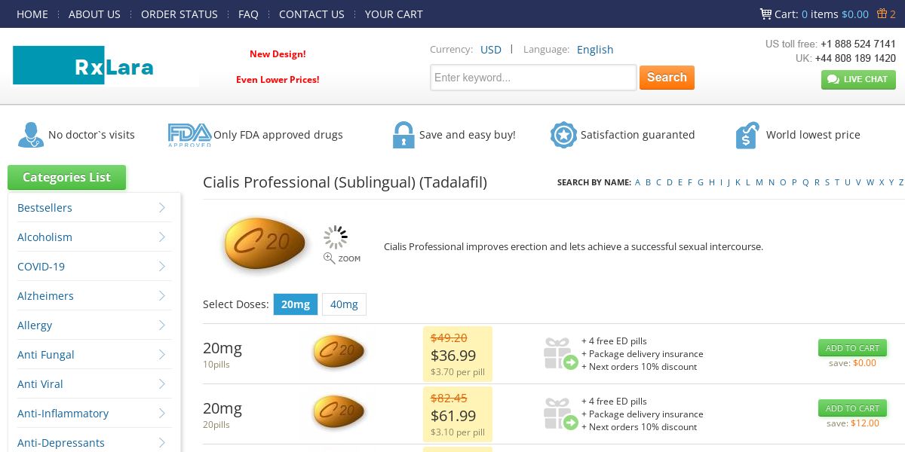This screenshot has width=905, height=452.
Task: Open the USD currency selector
Action: 491,50
